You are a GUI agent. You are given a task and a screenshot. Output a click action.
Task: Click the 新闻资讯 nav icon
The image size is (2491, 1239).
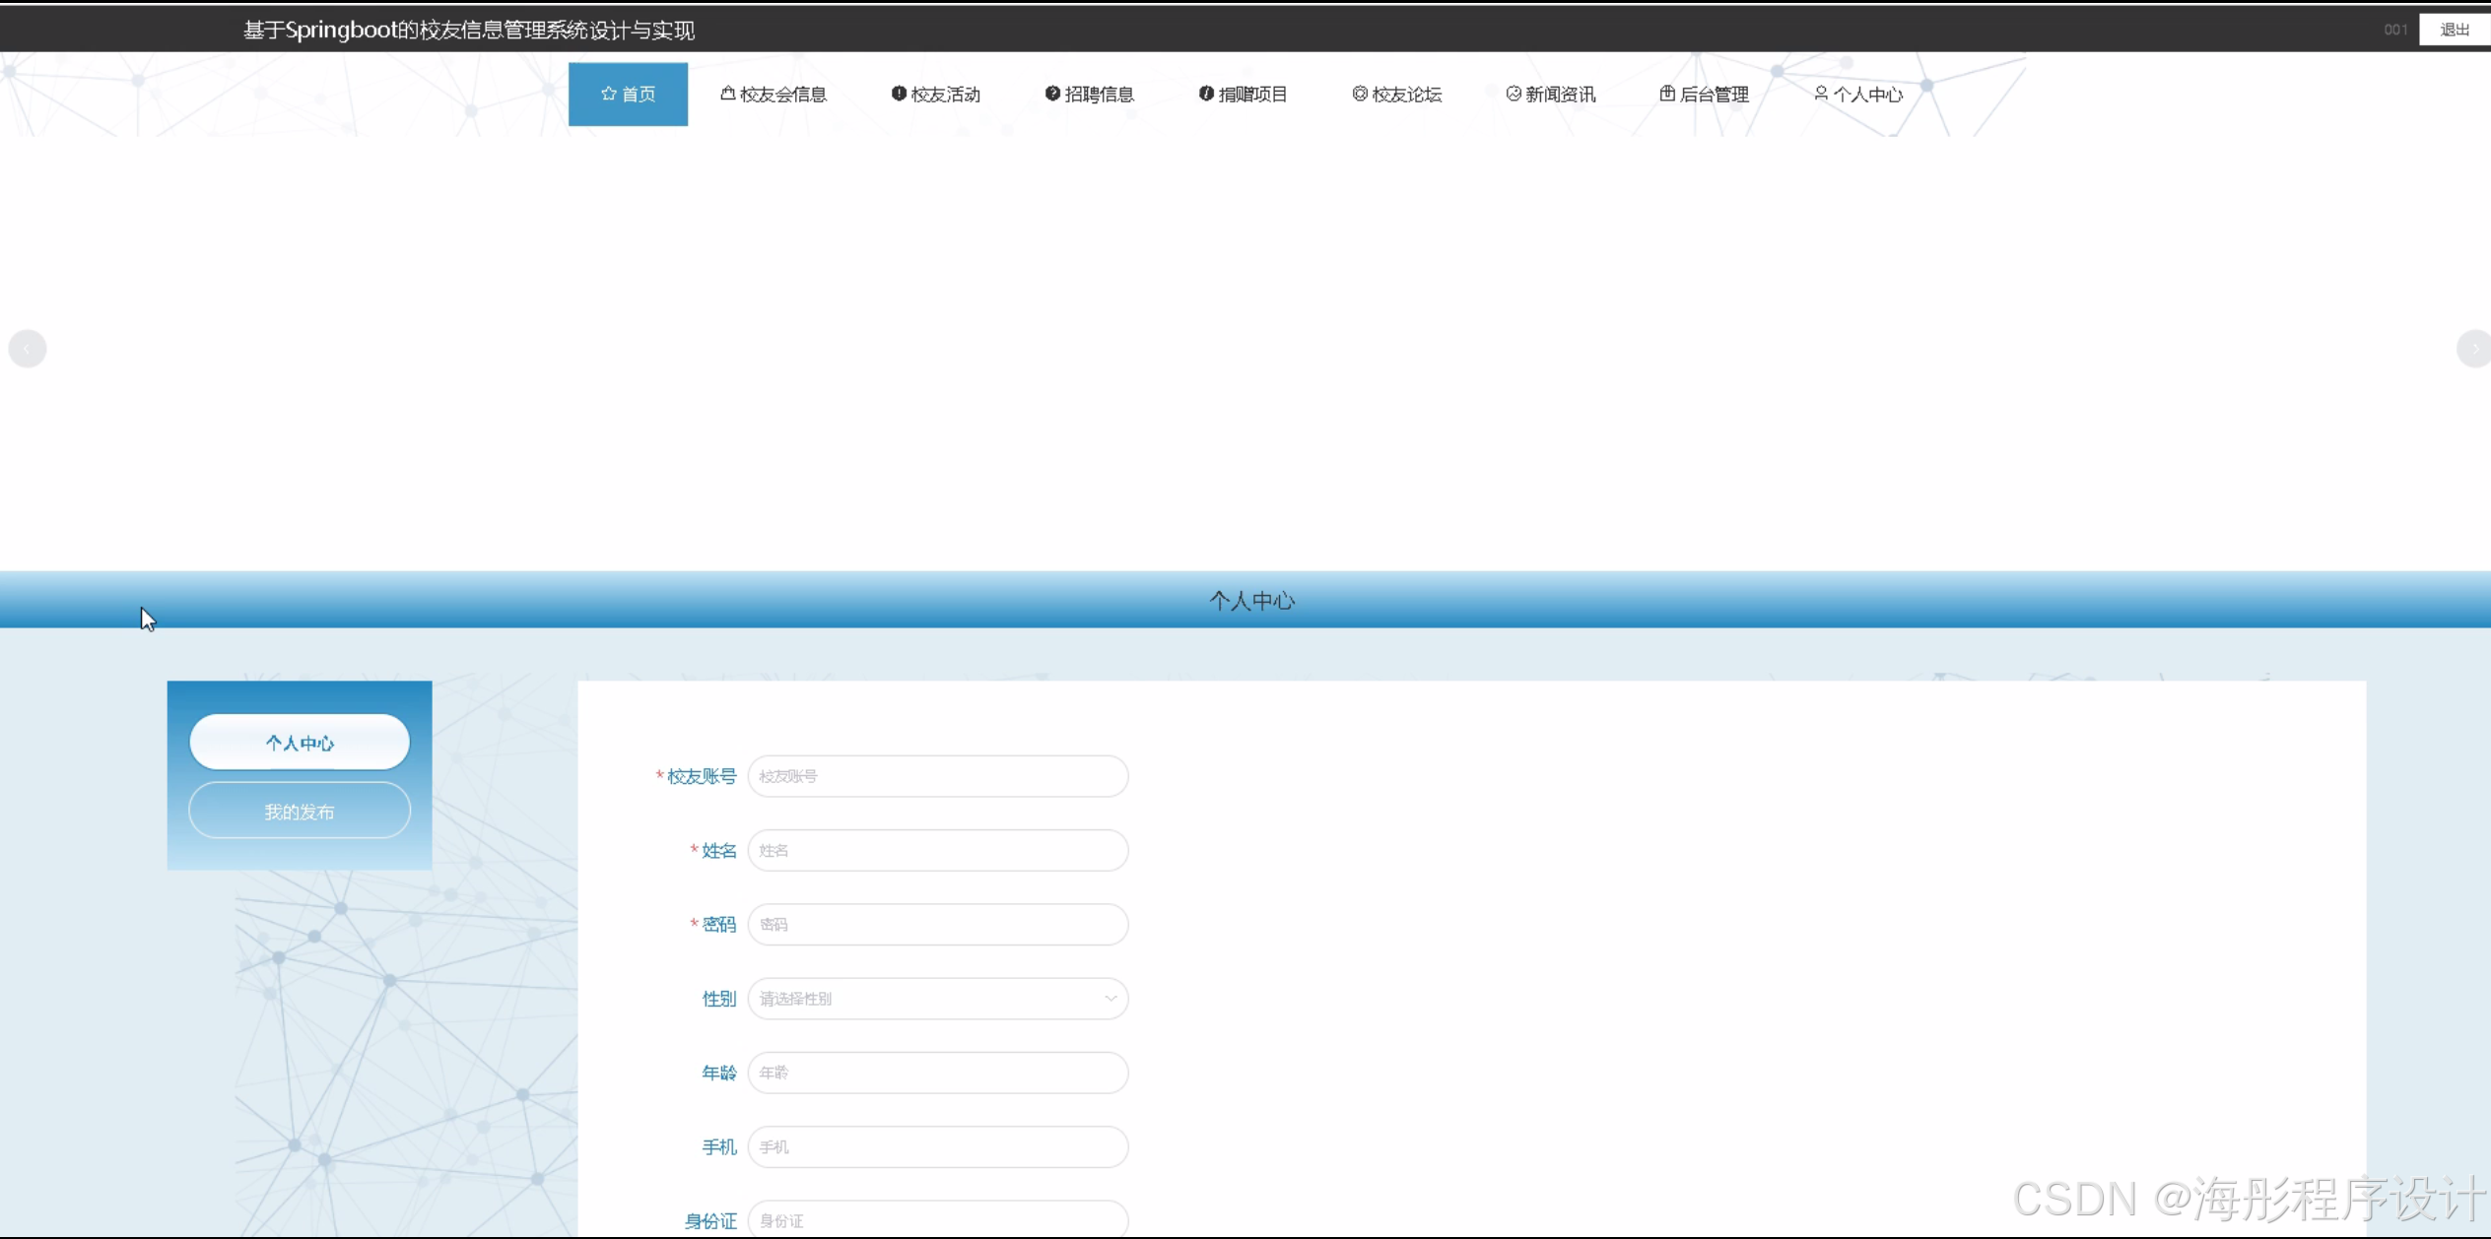1513,94
